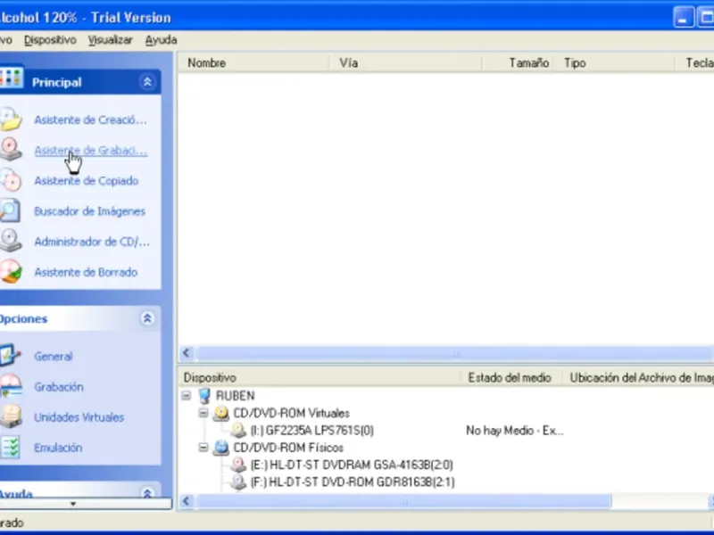
Task: Select CD/DVD-ROM Virtuales tree row
Action: [x=292, y=413]
